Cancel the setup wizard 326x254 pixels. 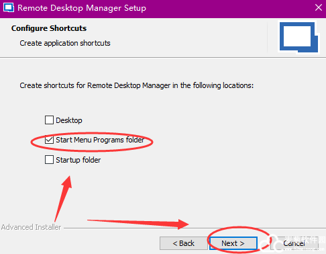pos(294,243)
